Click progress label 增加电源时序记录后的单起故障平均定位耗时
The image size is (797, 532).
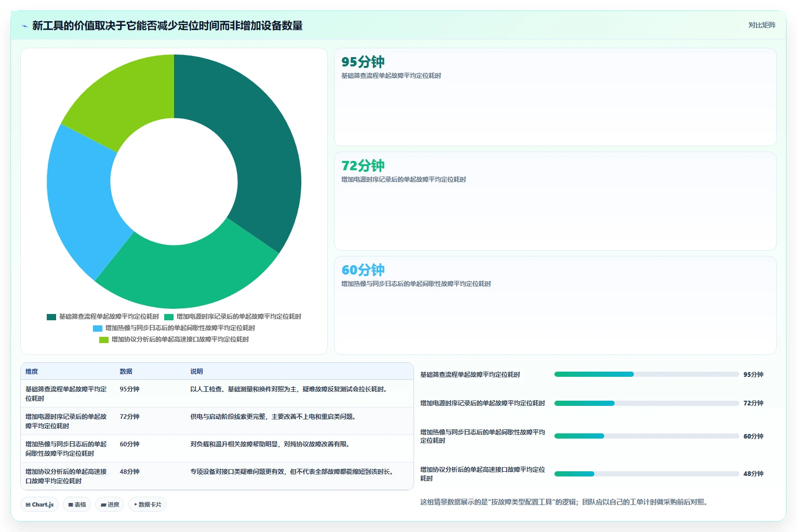pyautogui.click(x=483, y=403)
